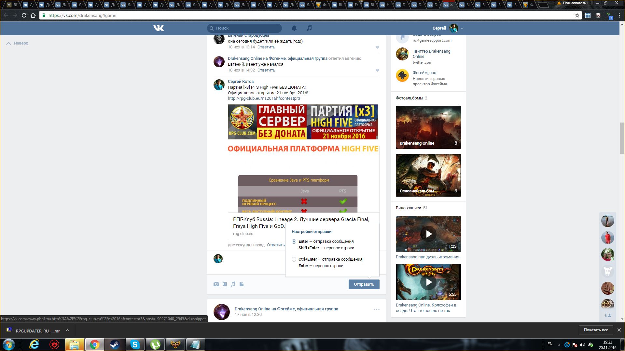Attach a video using the film icon
This screenshot has width=625, height=351.
[225, 284]
